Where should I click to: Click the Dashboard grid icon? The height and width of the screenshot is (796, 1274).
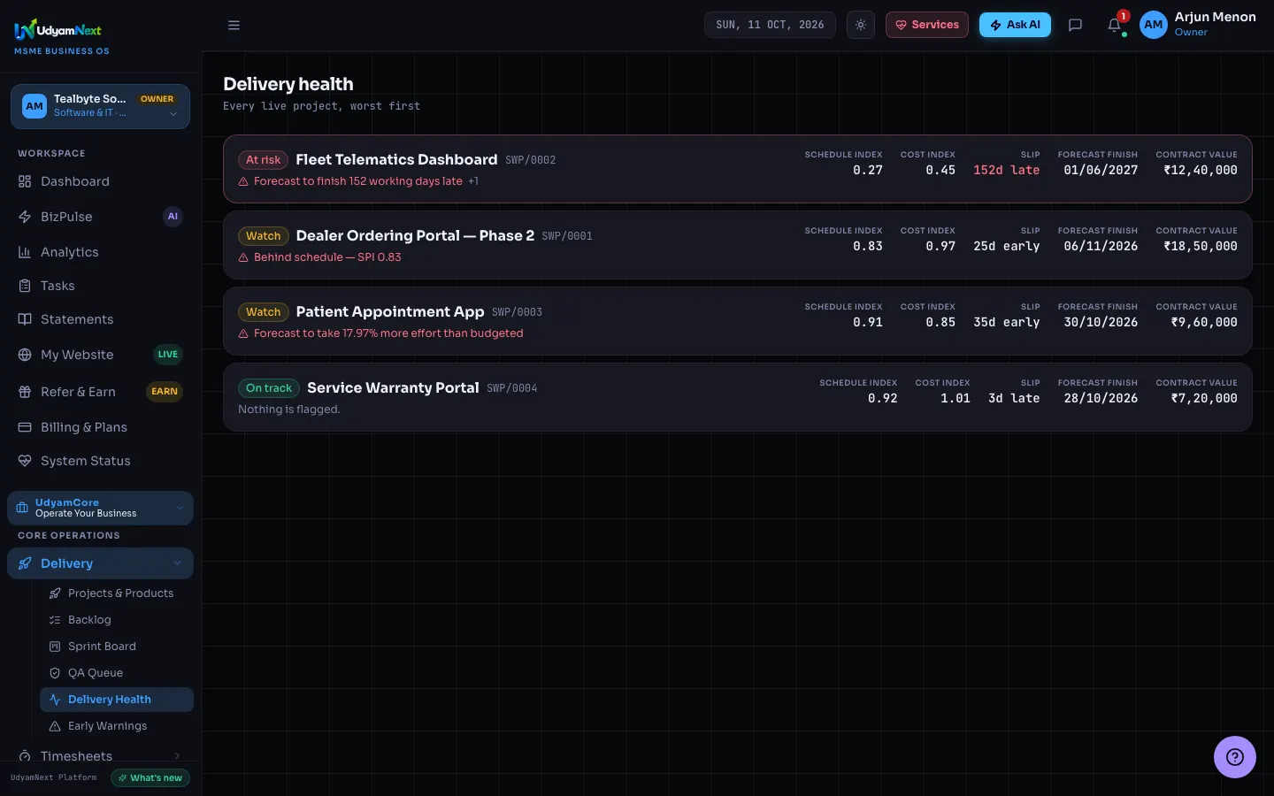(x=25, y=181)
